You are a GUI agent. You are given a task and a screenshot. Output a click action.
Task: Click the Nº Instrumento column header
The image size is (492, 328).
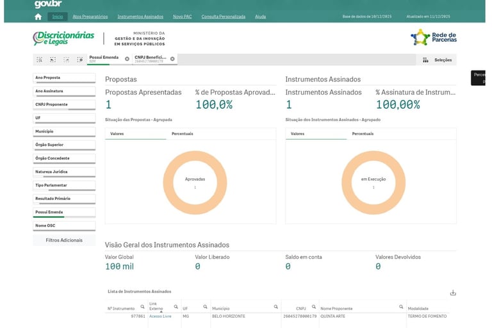(x=121, y=309)
